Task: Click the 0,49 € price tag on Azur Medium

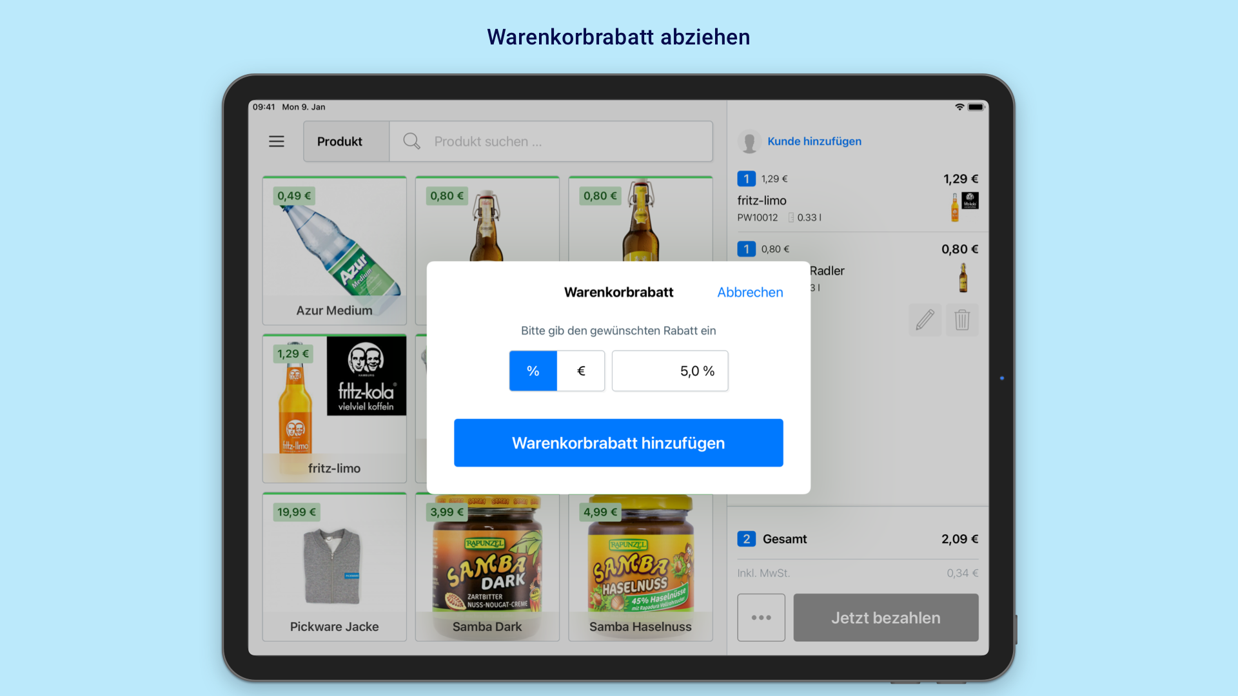Action: click(x=294, y=196)
